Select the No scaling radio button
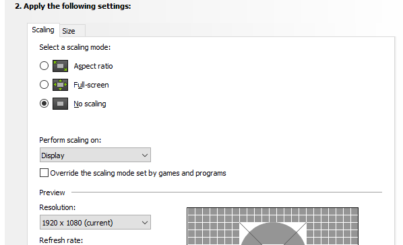Image resolution: width=403 pixels, height=245 pixels. [44, 104]
